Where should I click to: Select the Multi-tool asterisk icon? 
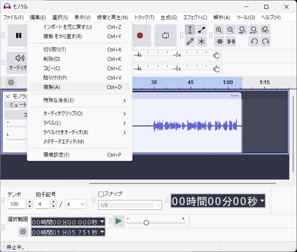click(201, 42)
